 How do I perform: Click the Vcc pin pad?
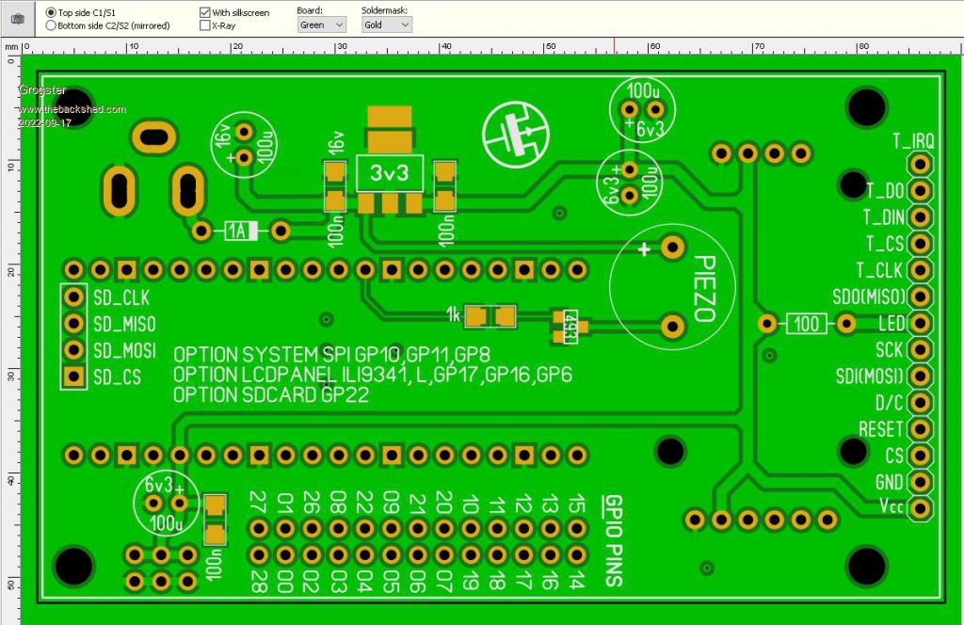pos(920,508)
